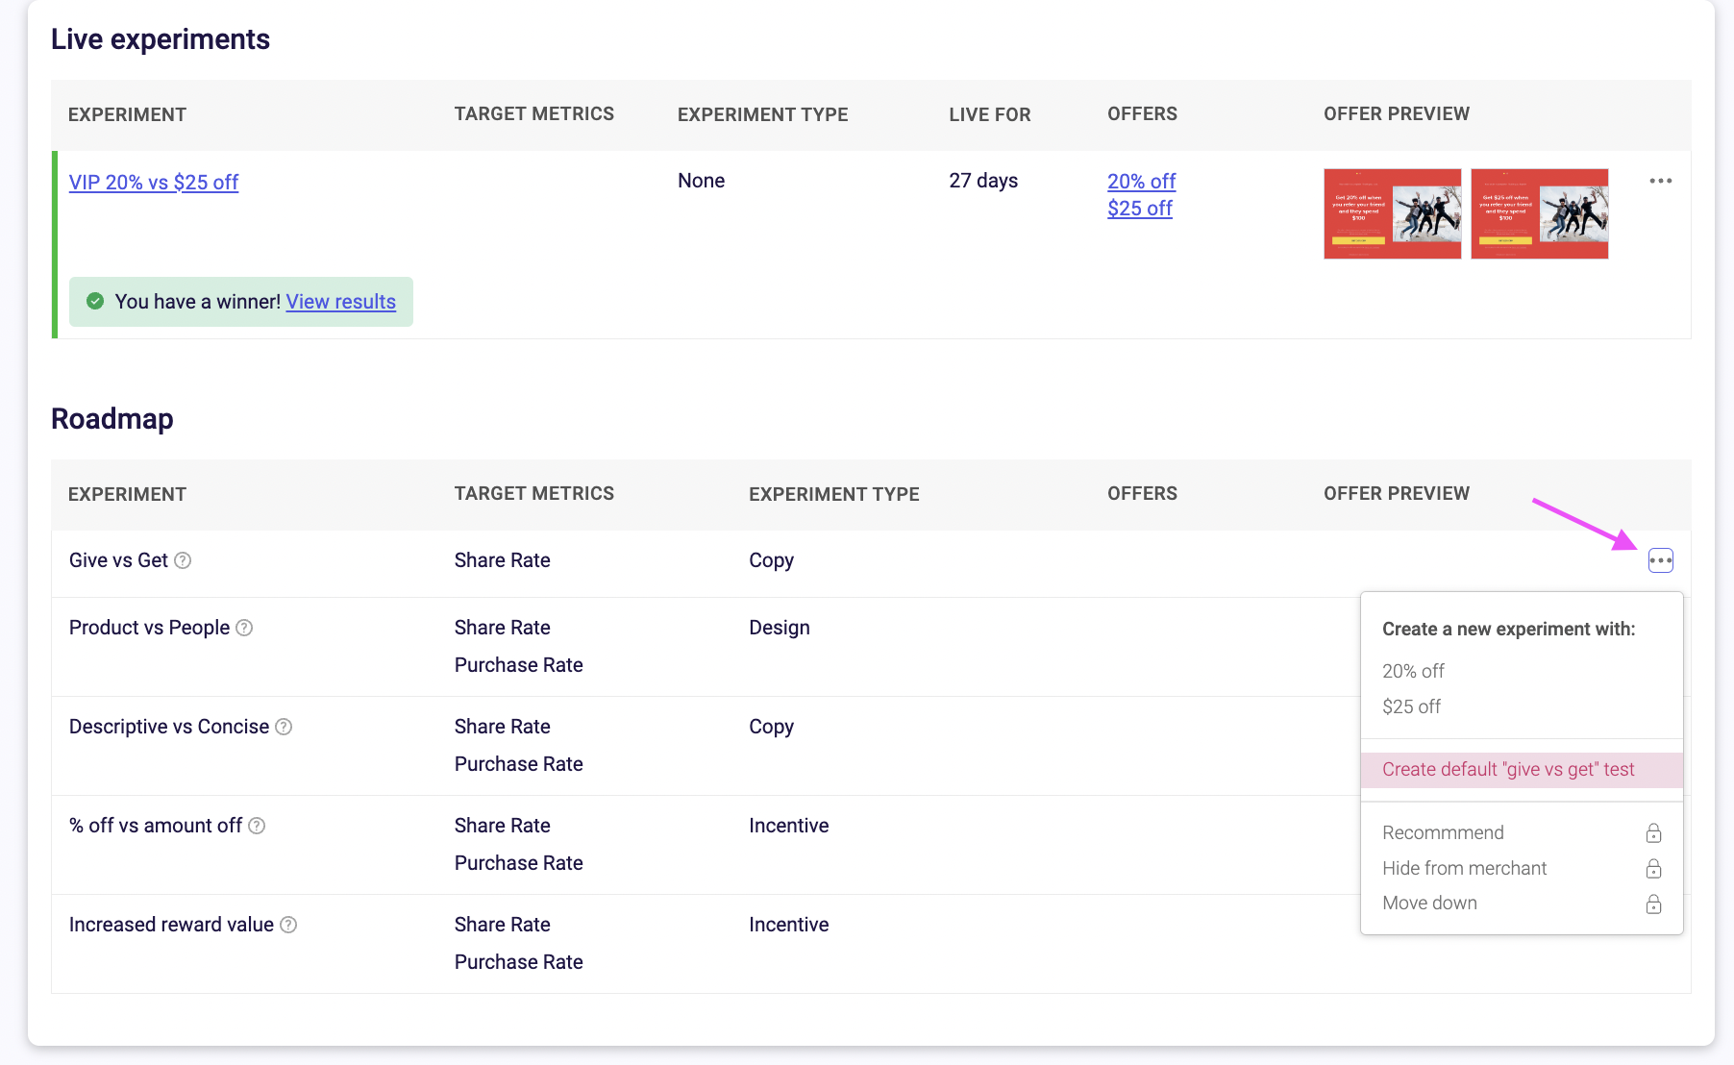Click the Descriptive vs Concise experiment name

(x=169, y=727)
